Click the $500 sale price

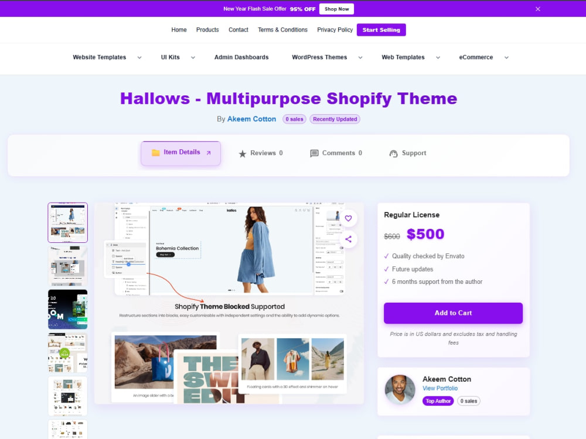pos(425,234)
